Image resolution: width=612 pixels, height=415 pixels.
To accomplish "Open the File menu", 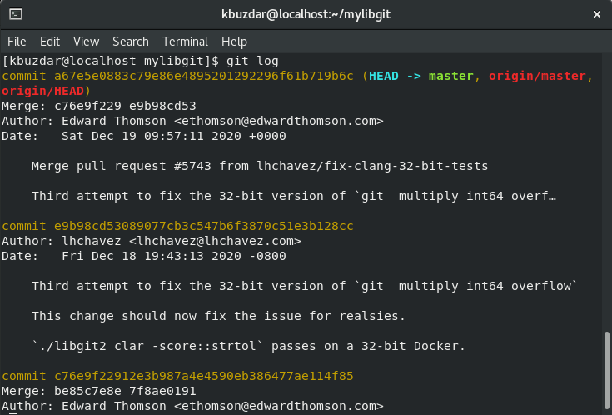I will [17, 41].
